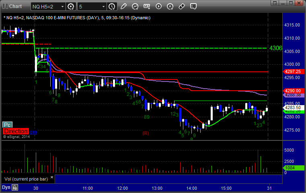Click the symbol linking arrows icon

click(182, 6)
